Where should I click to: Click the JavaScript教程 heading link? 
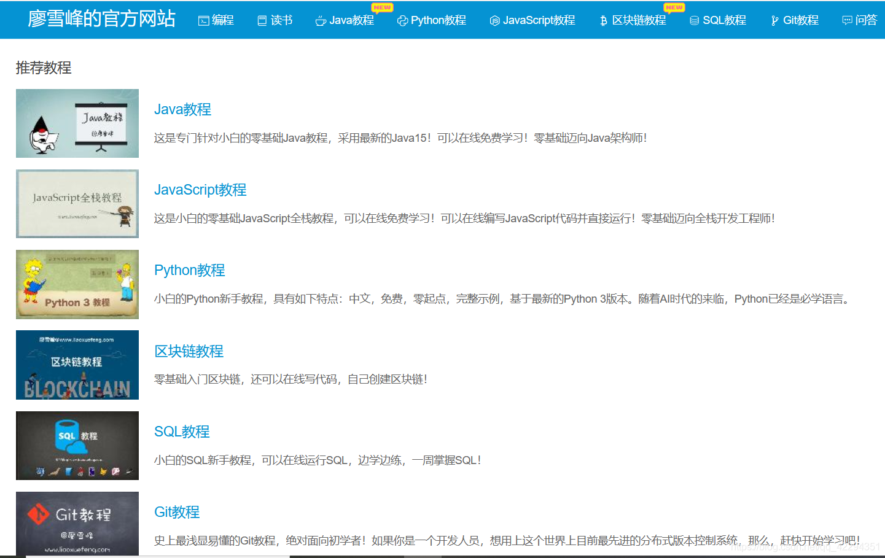coord(200,190)
